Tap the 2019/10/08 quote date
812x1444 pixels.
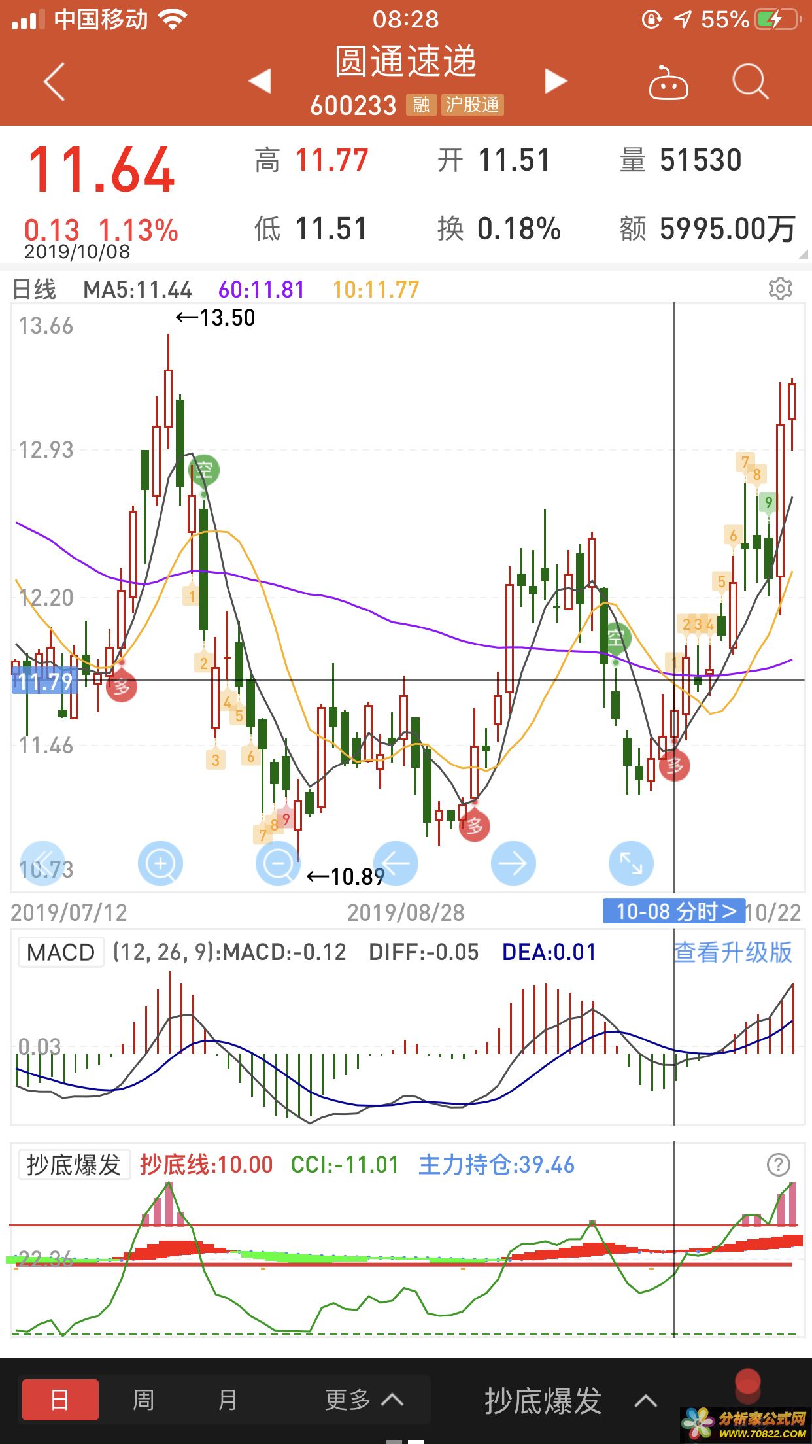(x=77, y=252)
